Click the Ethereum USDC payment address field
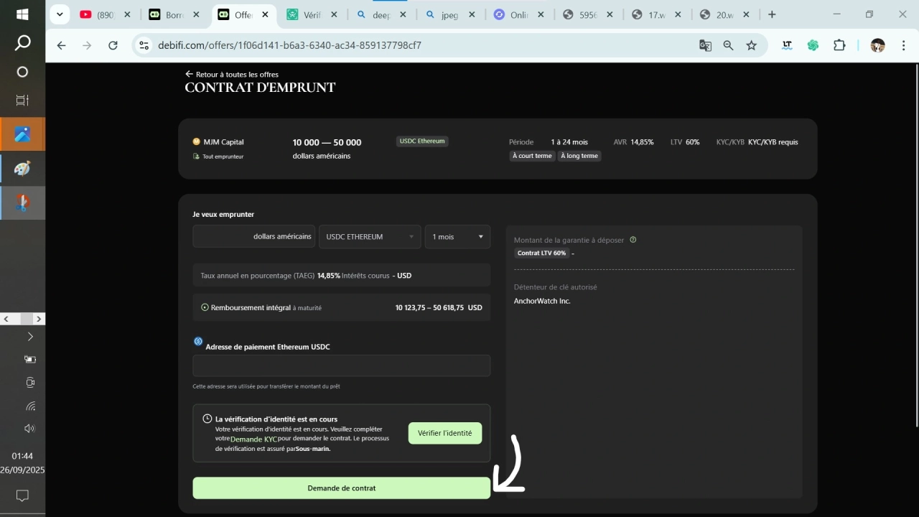Image resolution: width=919 pixels, height=517 pixels. (x=341, y=365)
